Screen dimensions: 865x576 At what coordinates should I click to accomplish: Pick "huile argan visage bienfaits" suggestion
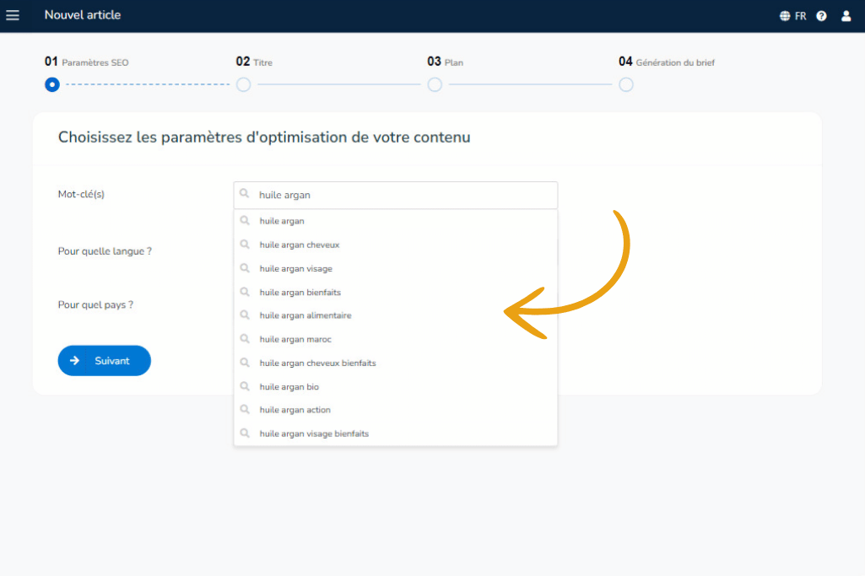click(x=396, y=433)
